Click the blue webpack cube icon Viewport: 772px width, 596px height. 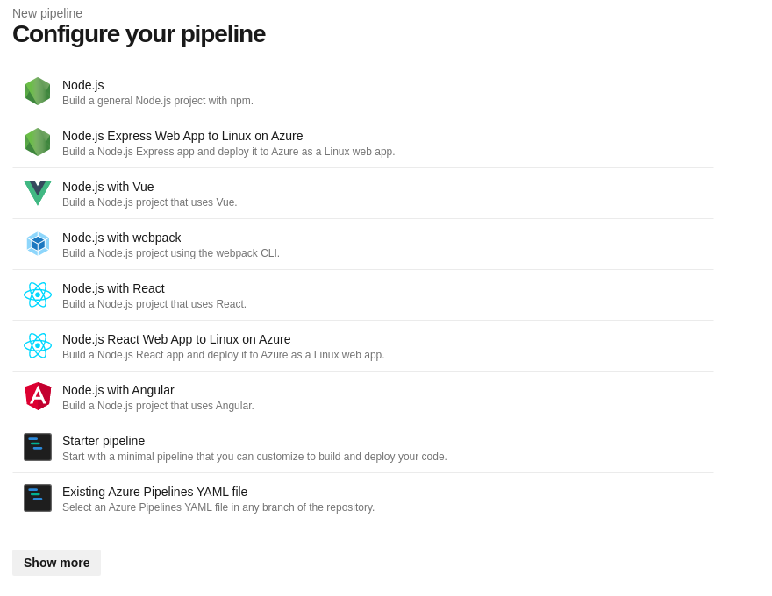click(38, 244)
